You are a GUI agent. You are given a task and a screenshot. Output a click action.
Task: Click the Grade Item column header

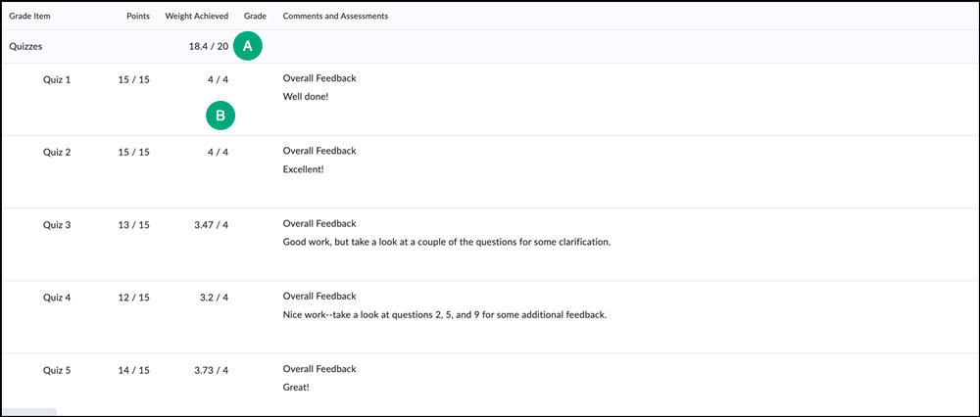click(27, 17)
